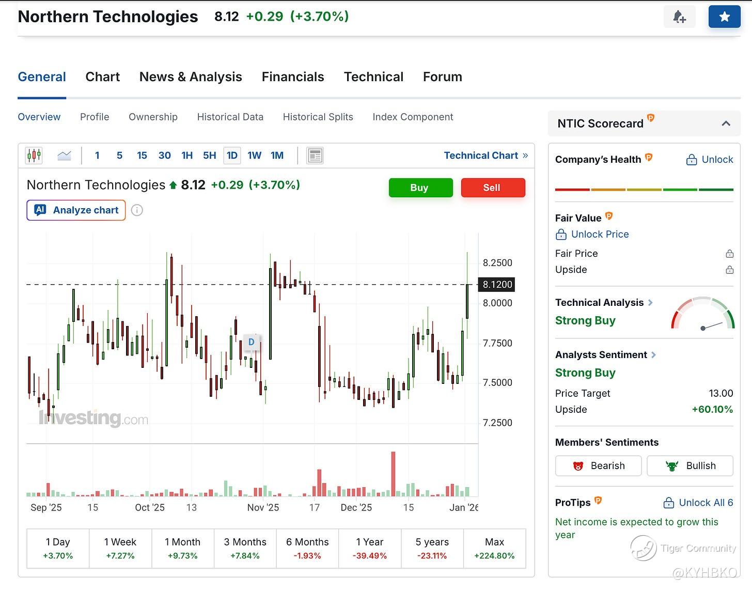The image size is (752, 590).
Task: Select the 6 Months performance range
Action: (307, 548)
